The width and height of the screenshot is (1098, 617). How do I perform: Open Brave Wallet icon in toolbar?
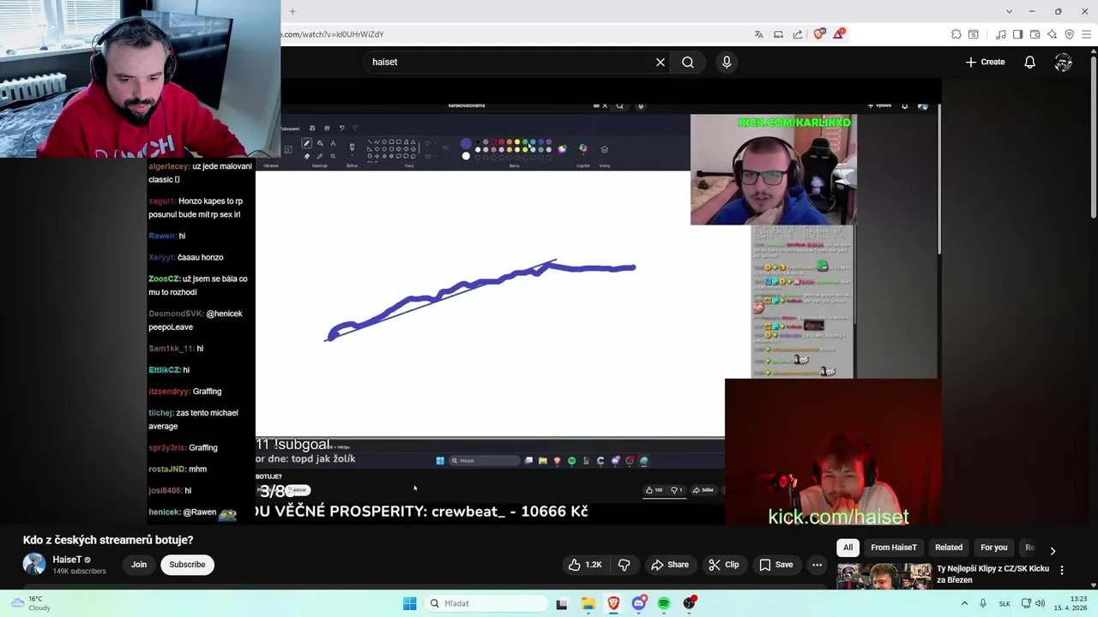(x=1035, y=34)
